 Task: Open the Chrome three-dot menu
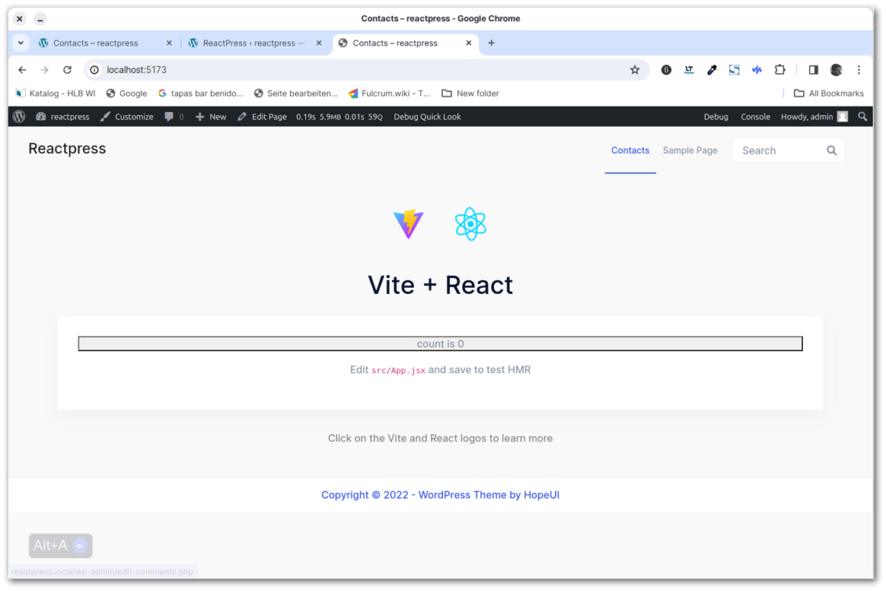(859, 70)
